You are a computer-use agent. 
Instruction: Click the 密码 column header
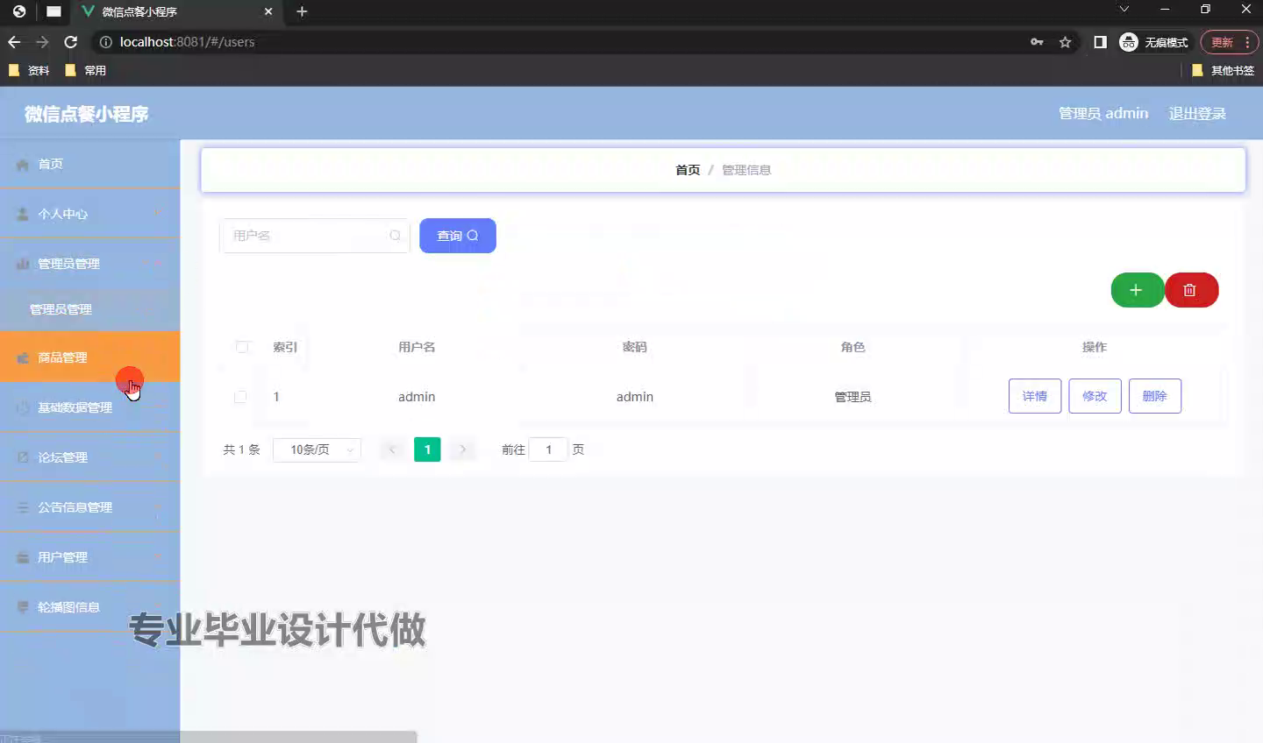(x=635, y=347)
